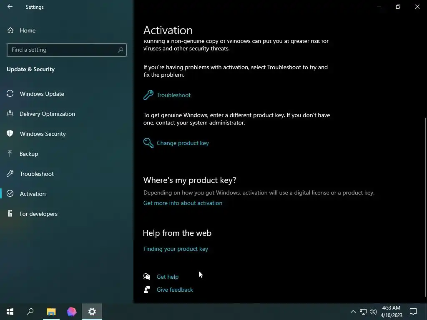Open File Explorer from the taskbar
The image size is (427, 320).
coord(51,312)
